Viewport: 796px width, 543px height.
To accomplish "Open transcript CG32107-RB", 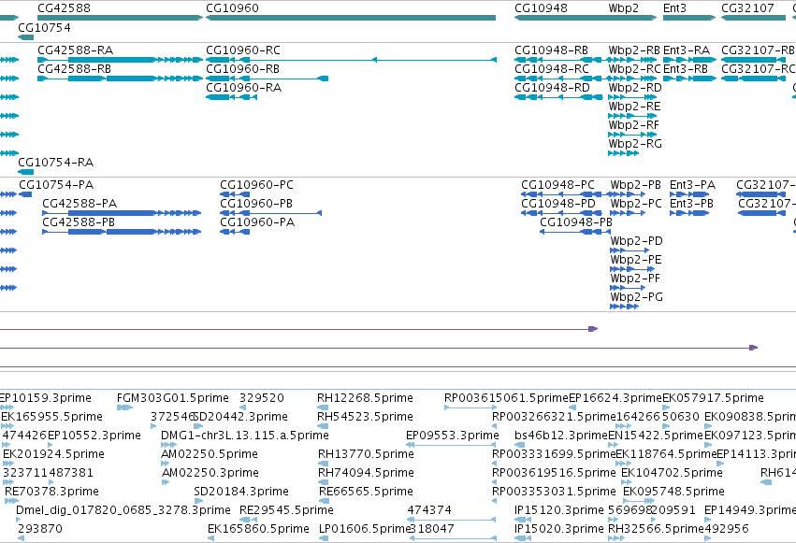I will 758,50.
